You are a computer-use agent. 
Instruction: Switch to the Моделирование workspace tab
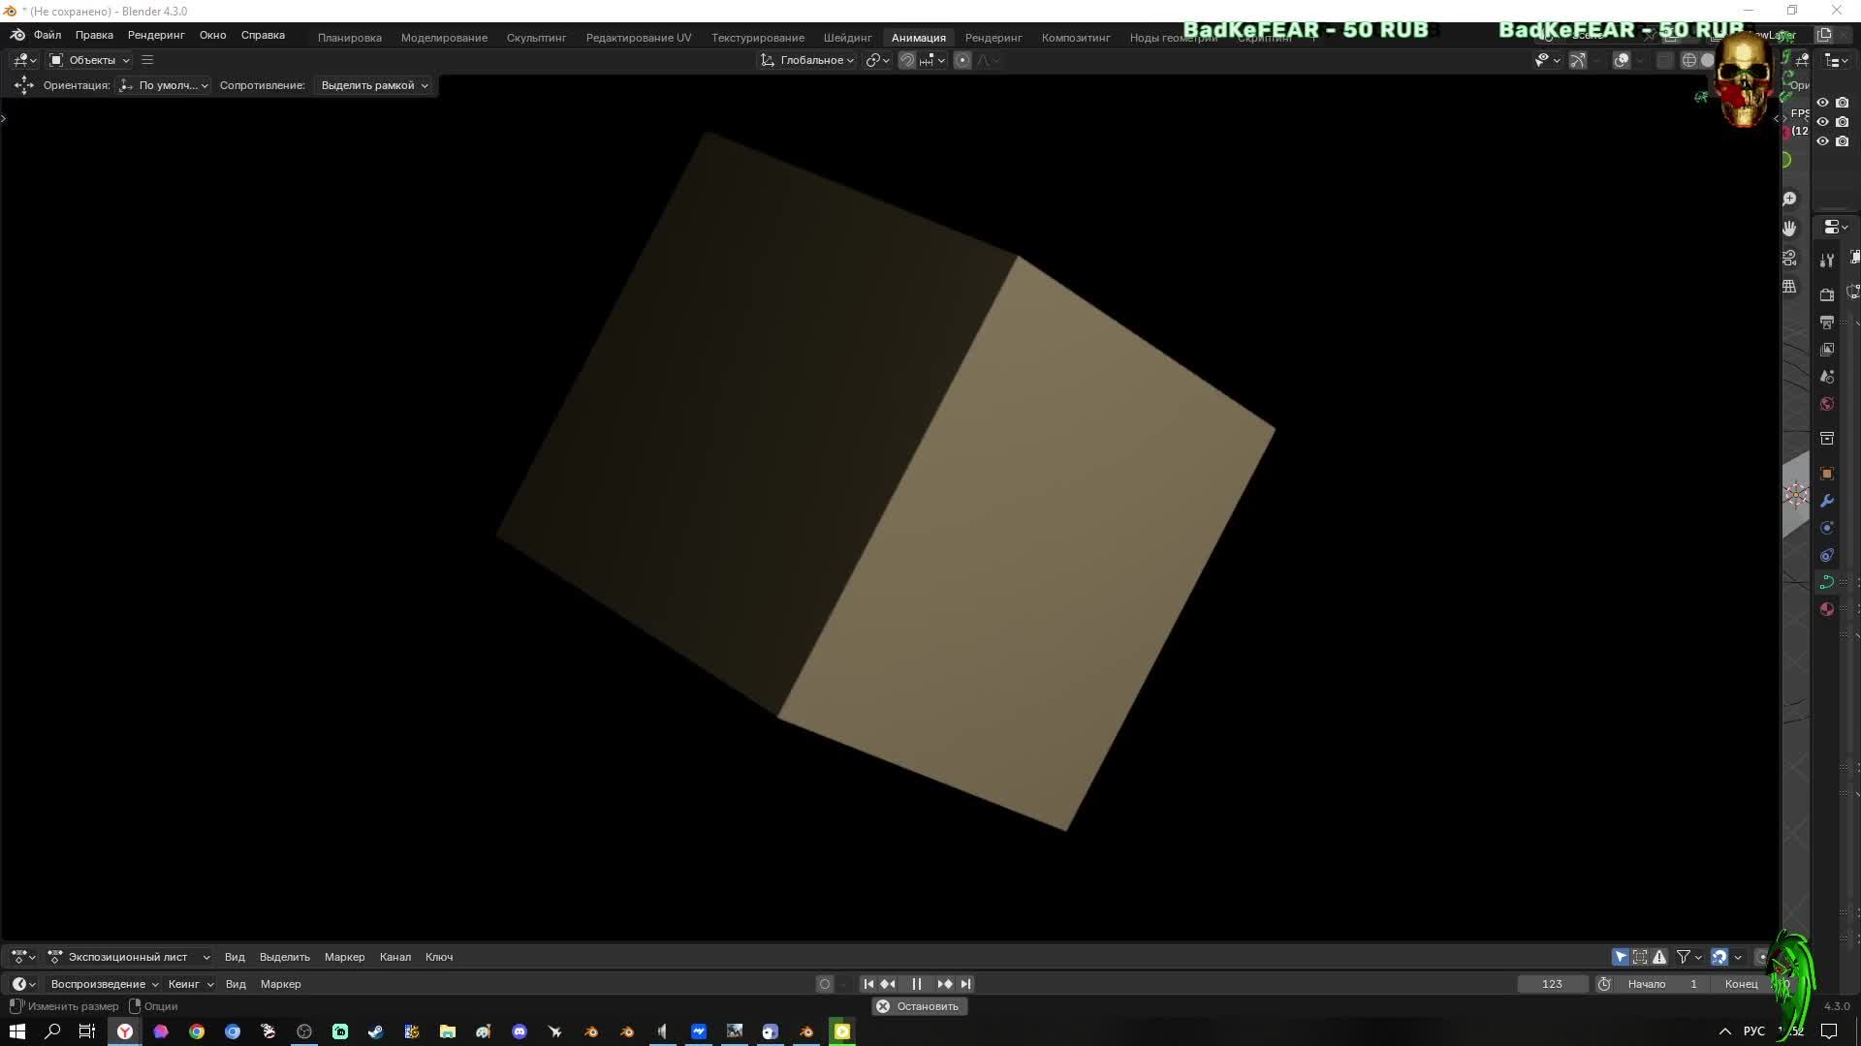click(444, 38)
